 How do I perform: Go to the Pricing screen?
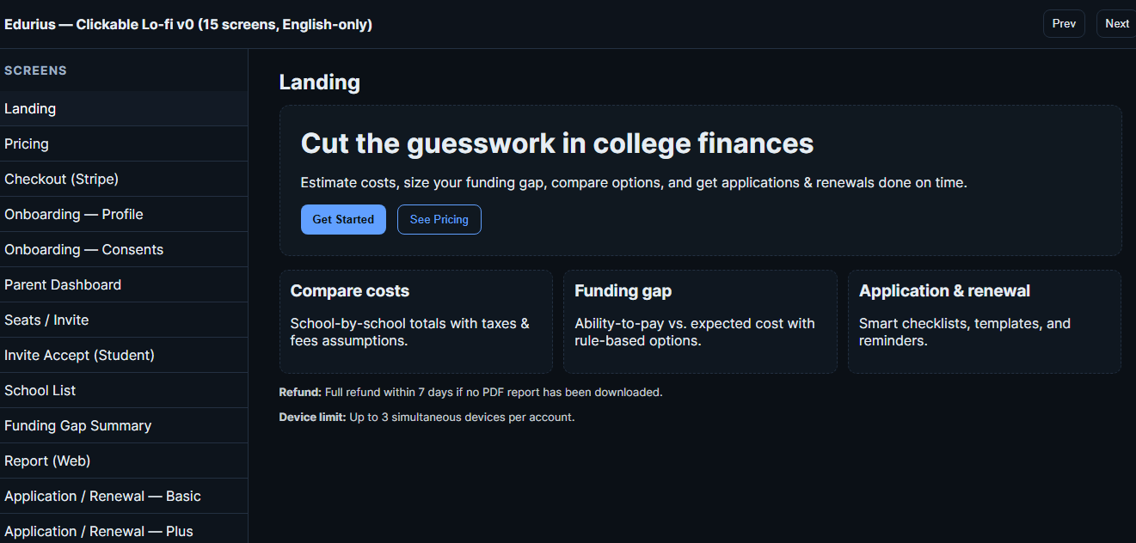point(123,144)
